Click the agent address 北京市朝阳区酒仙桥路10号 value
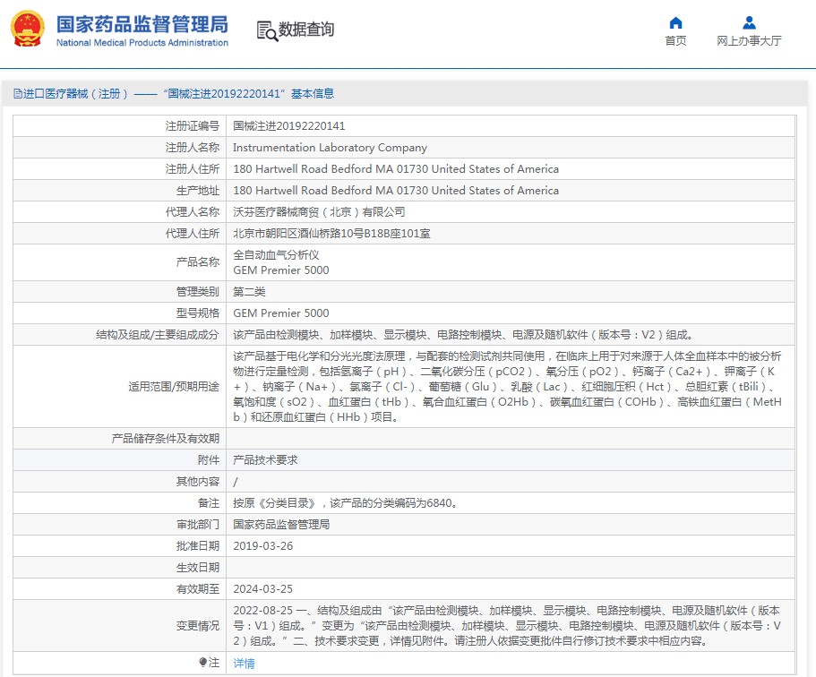The height and width of the screenshot is (677, 816). point(331,234)
